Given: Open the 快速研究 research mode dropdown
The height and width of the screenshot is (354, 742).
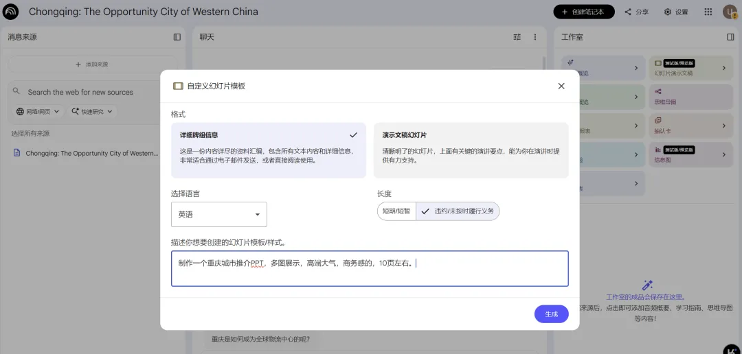Looking at the screenshot, I should click(92, 112).
